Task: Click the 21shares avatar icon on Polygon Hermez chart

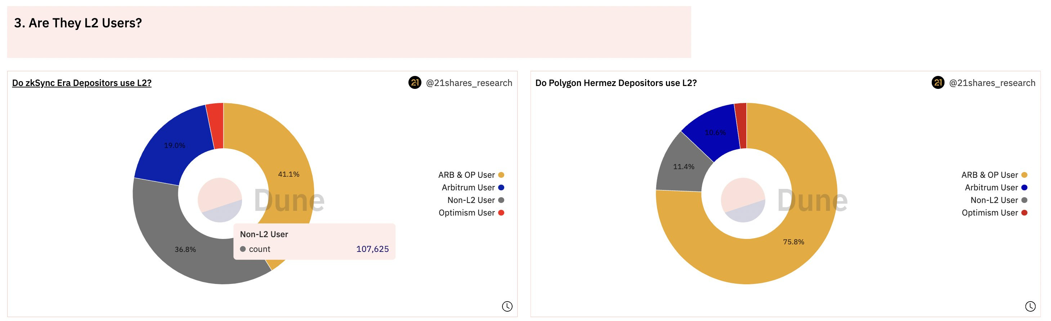Action: pyautogui.click(x=938, y=83)
